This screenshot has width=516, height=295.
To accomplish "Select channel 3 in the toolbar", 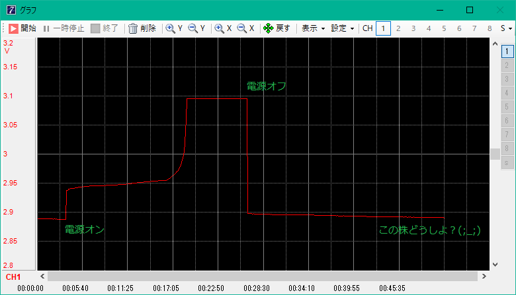I will pyautogui.click(x=413, y=28).
